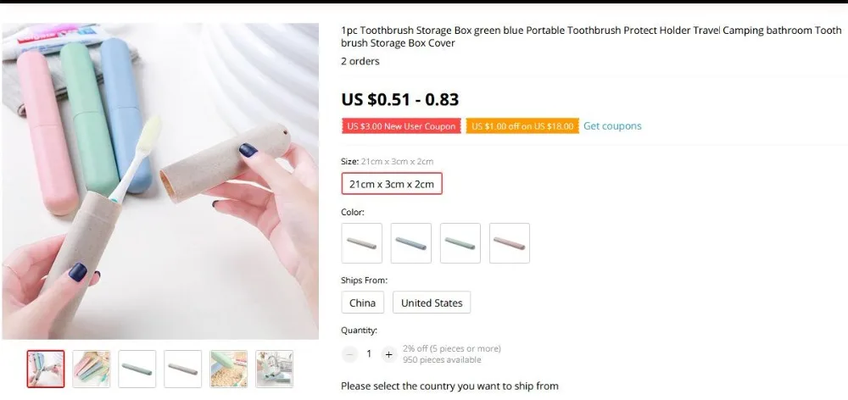Image resolution: width=848 pixels, height=400 pixels.
Task: Click the quantity number field
Action: tap(369, 354)
